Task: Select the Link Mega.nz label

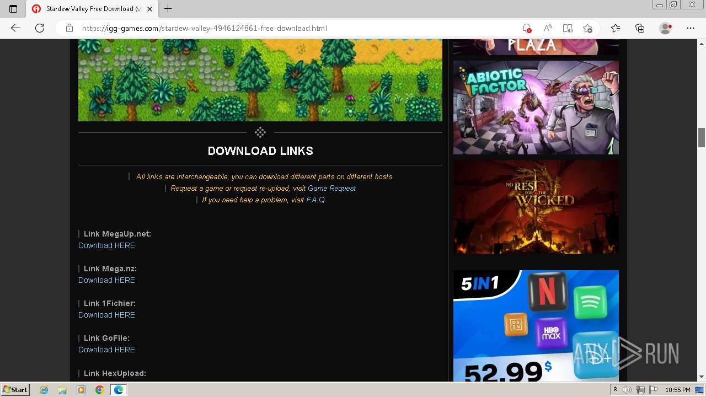Action: click(x=110, y=269)
